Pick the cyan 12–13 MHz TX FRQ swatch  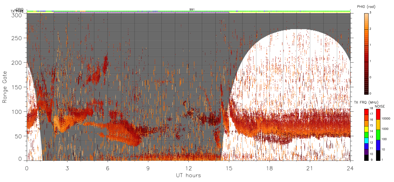tap(366, 140)
